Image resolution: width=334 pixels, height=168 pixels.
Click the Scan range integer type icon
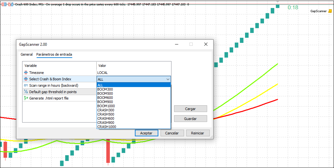(26, 85)
